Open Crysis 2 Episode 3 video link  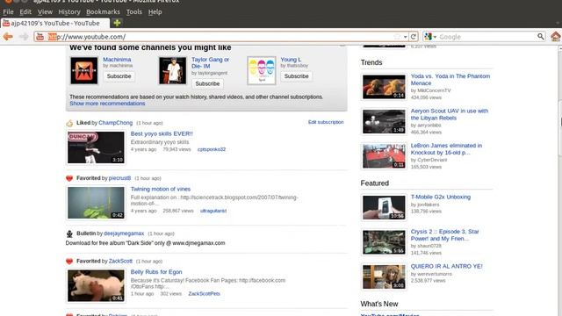445,235
